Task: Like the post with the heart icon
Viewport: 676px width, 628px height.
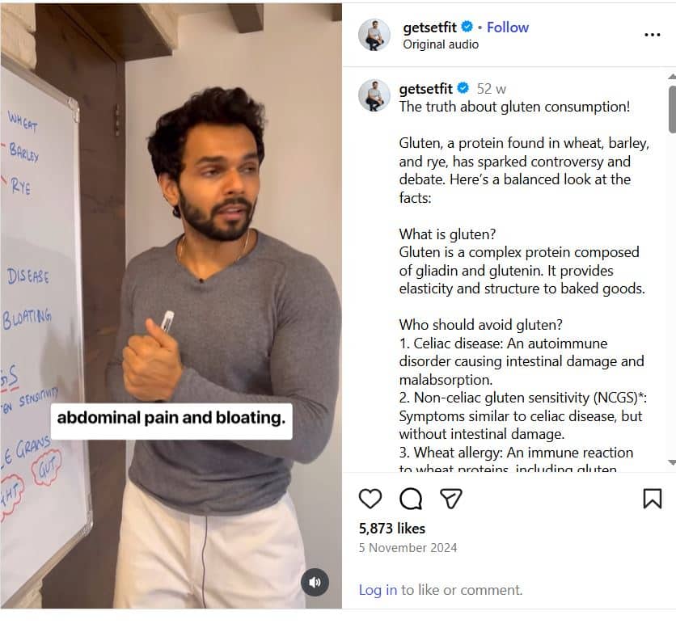Action: [370, 499]
